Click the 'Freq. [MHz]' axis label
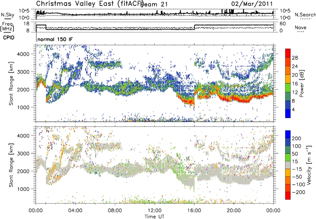The height and width of the screenshot is (219, 316). (7, 26)
